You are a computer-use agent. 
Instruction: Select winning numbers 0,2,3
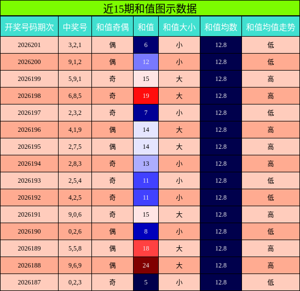click(x=75, y=282)
